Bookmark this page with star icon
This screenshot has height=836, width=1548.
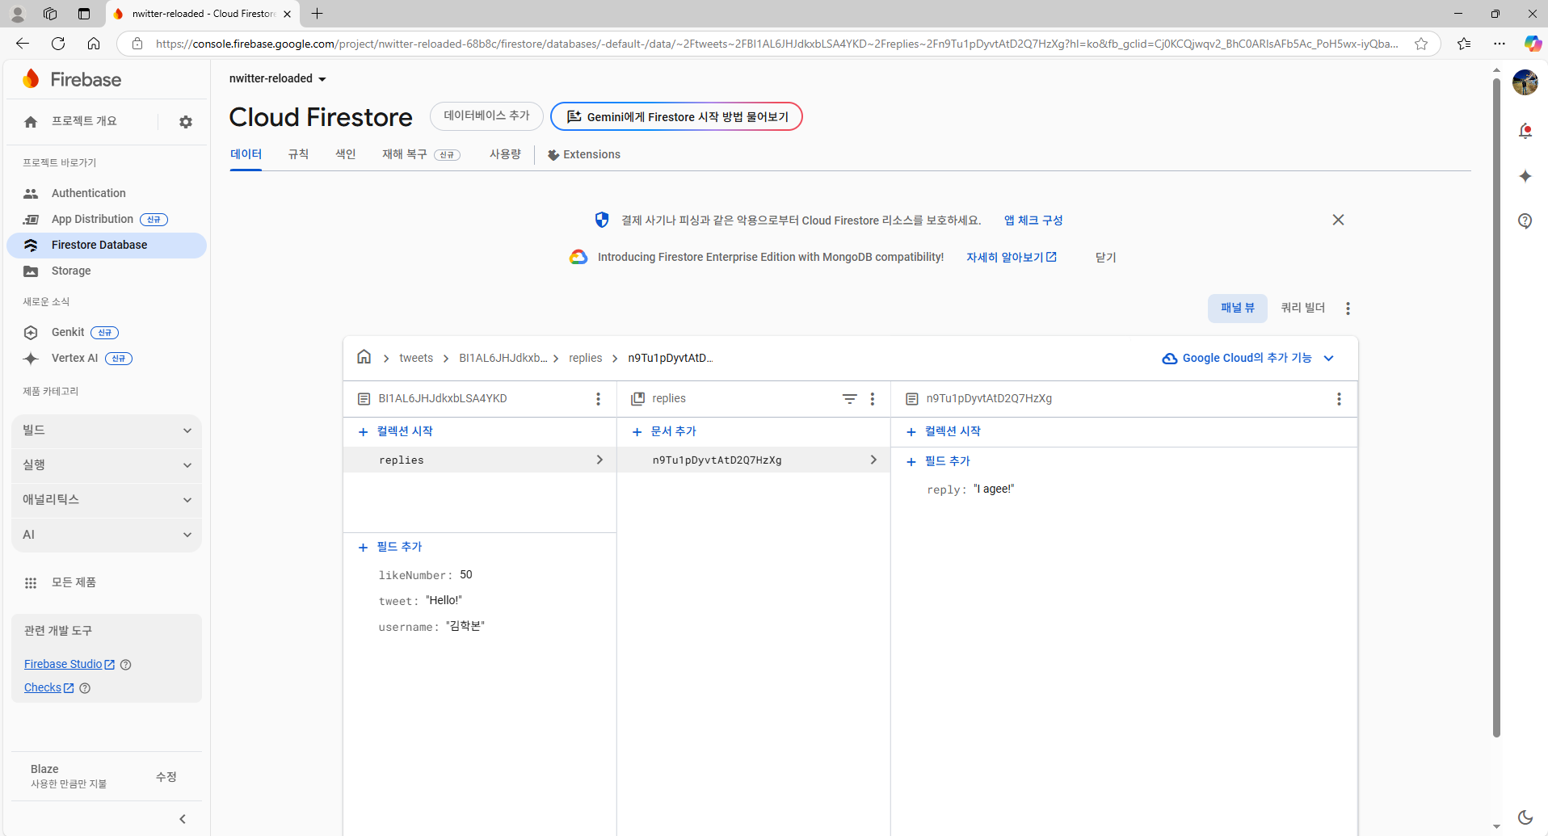pos(1421,44)
